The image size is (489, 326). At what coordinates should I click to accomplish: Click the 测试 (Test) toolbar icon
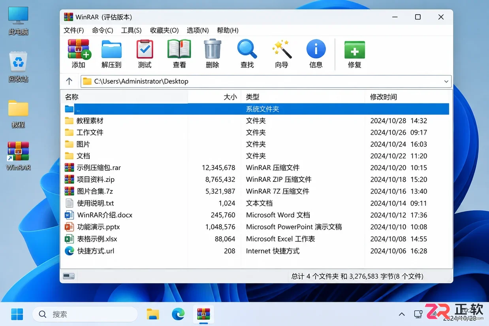point(145,49)
